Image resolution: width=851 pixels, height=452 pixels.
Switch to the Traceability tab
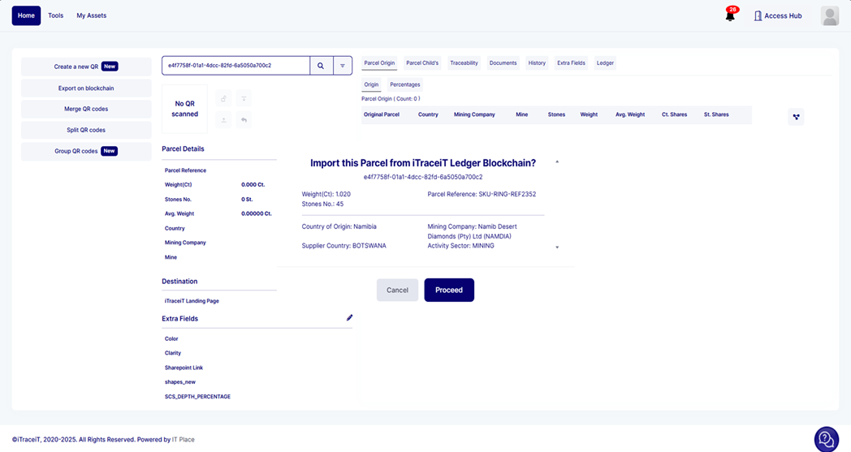click(x=464, y=62)
